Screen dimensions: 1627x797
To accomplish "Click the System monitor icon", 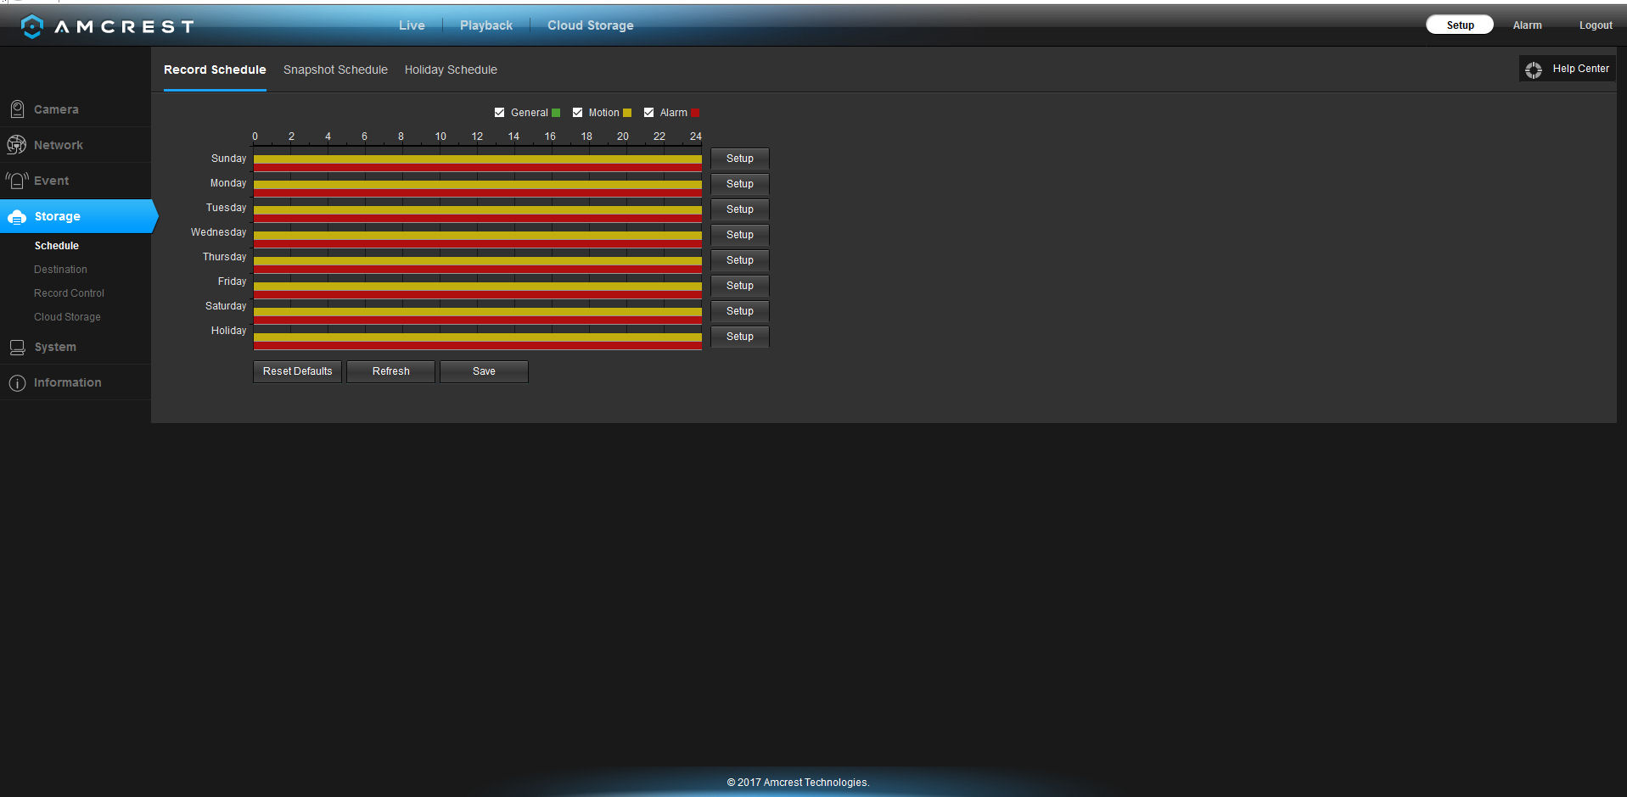I will click(17, 348).
